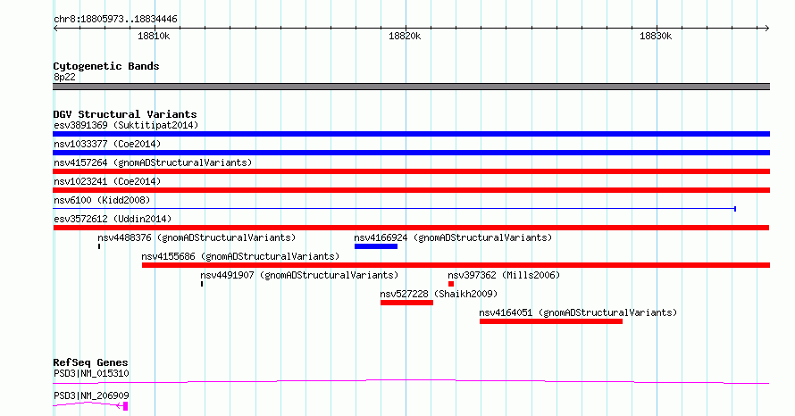This screenshot has height=416, width=795.
Task: Open the nsv4164051 (gnomADStructuralVariants) label
Action: (579, 312)
